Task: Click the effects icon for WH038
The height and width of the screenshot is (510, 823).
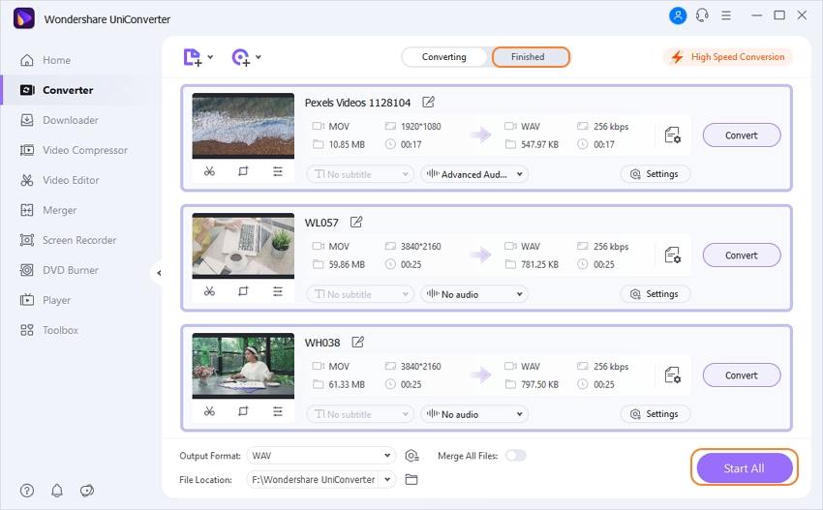Action: pyautogui.click(x=278, y=411)
